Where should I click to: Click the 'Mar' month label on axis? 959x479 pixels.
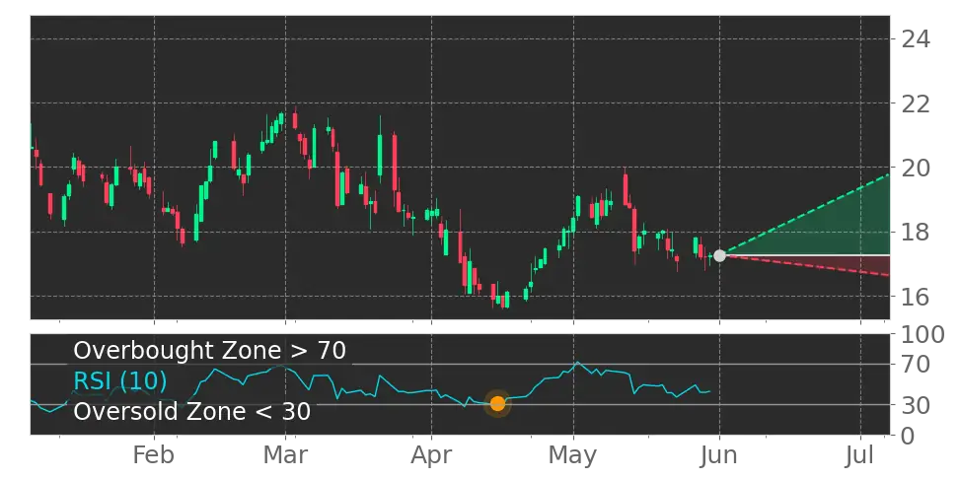click(285, 455)
